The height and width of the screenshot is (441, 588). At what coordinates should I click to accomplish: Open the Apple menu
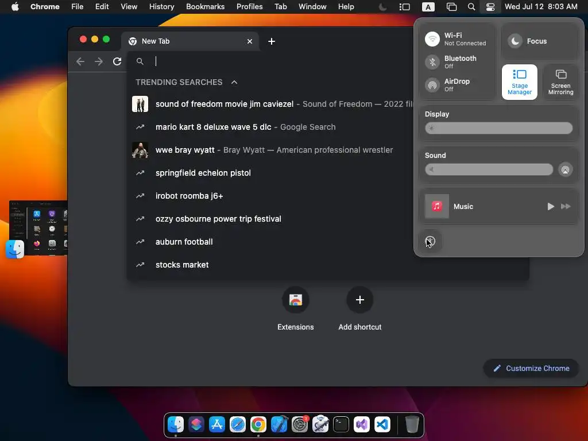15,6
